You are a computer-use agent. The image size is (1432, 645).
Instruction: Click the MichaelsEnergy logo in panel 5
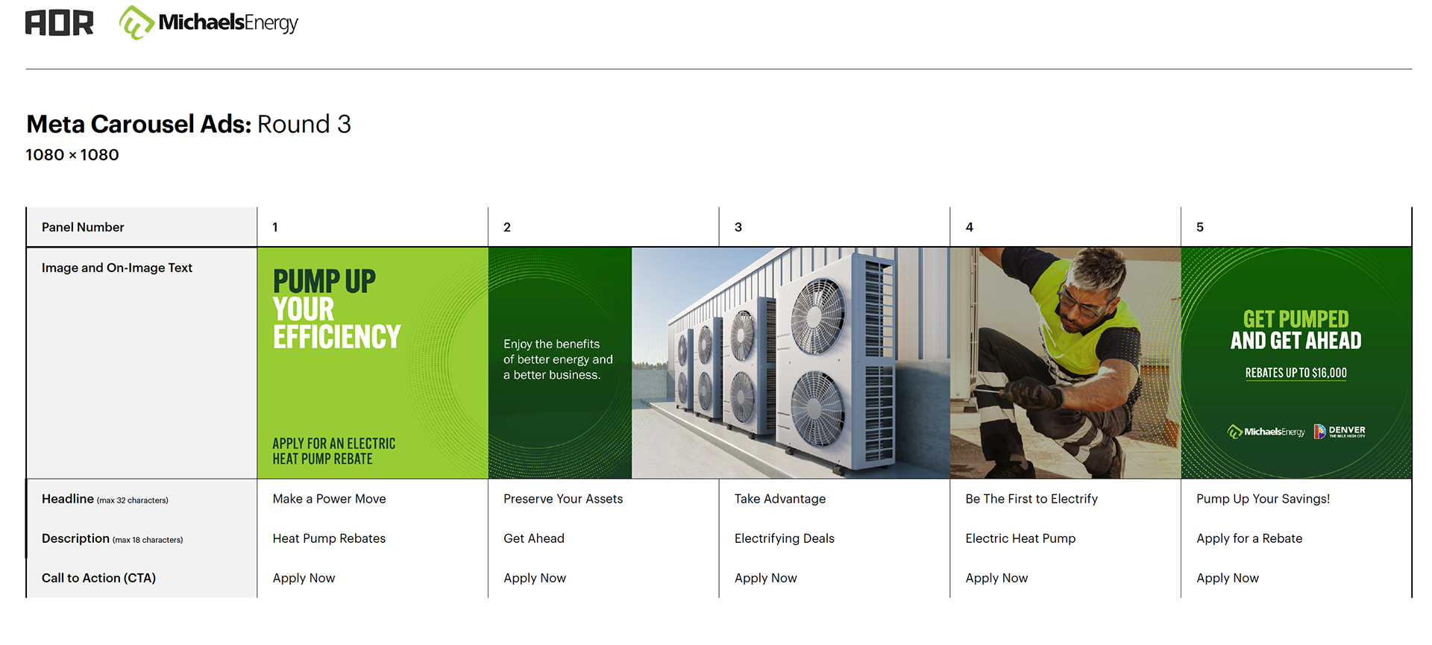pyautogui.click(x=1266, y=432)
